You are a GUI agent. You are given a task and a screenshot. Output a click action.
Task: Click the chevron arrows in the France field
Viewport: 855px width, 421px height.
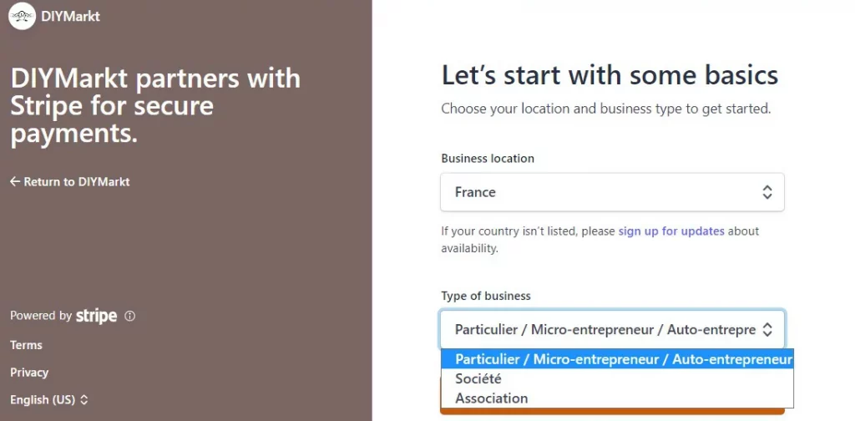766,192
